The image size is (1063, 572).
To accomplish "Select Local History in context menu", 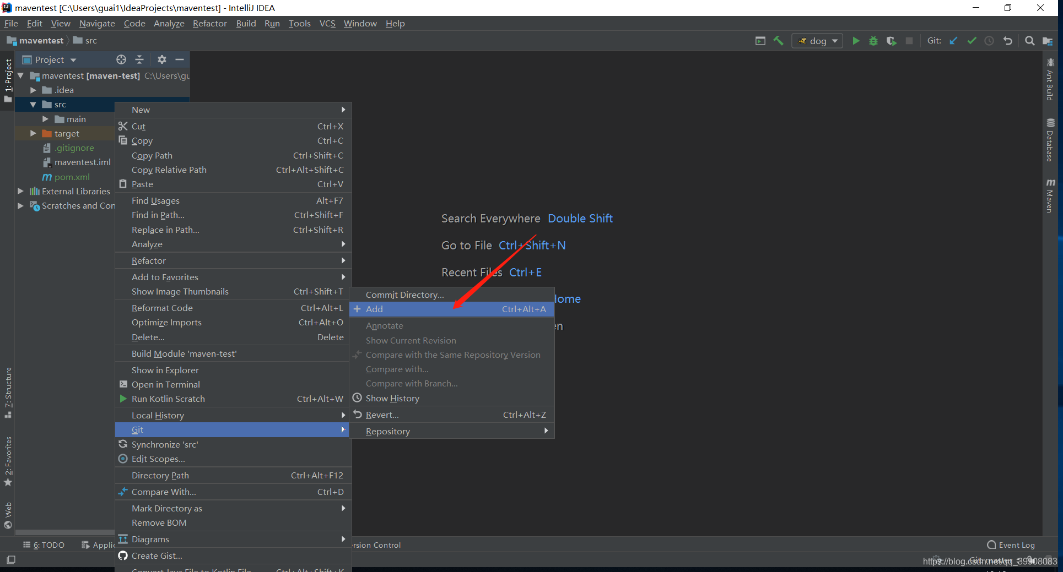I will (233, 415).
